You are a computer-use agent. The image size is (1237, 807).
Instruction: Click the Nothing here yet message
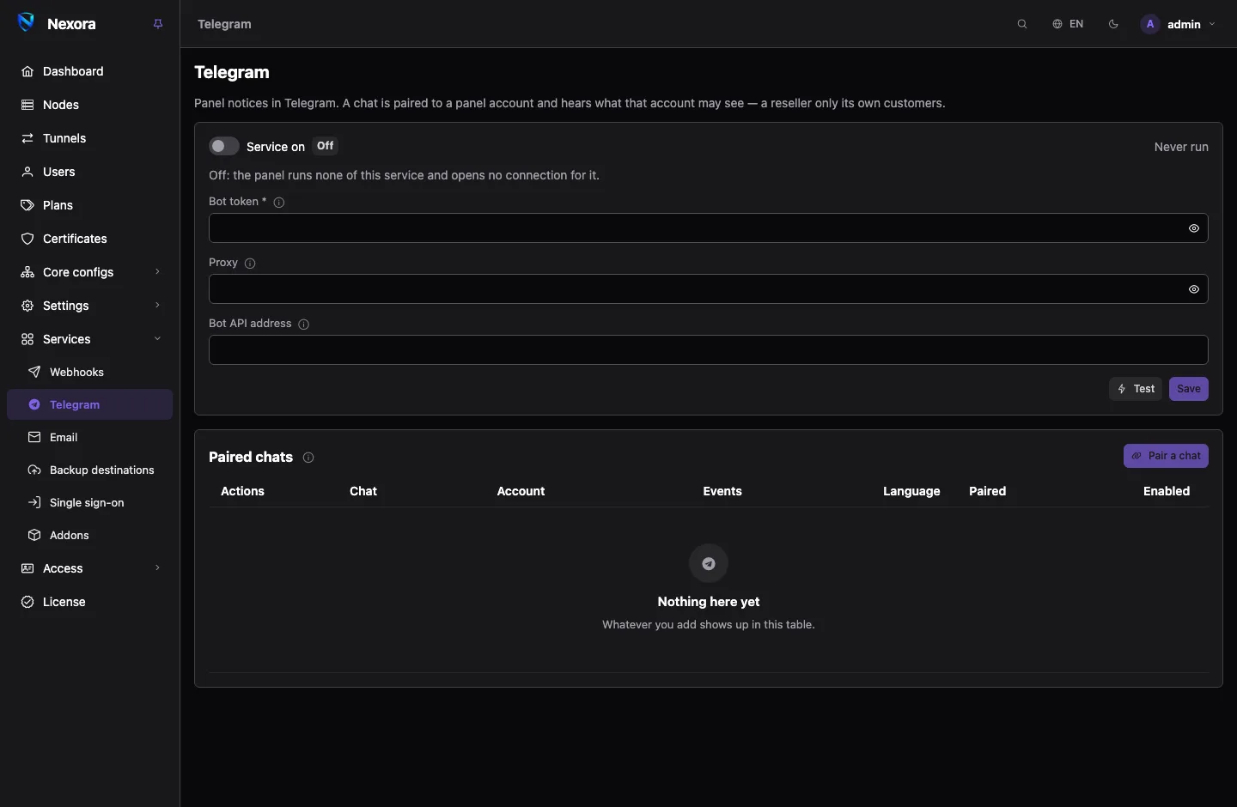[x=709, y=602]
